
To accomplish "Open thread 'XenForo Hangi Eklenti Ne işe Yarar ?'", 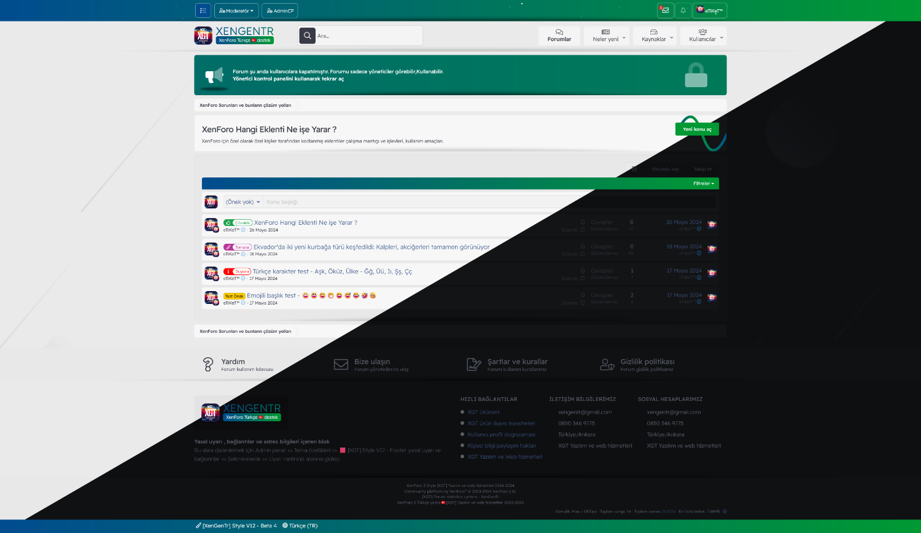I will point(305,223).
